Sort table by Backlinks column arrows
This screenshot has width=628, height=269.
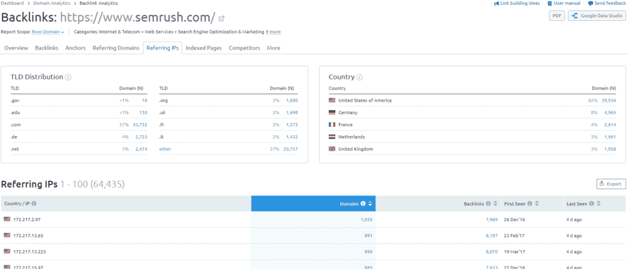click(x=495, y=204)
